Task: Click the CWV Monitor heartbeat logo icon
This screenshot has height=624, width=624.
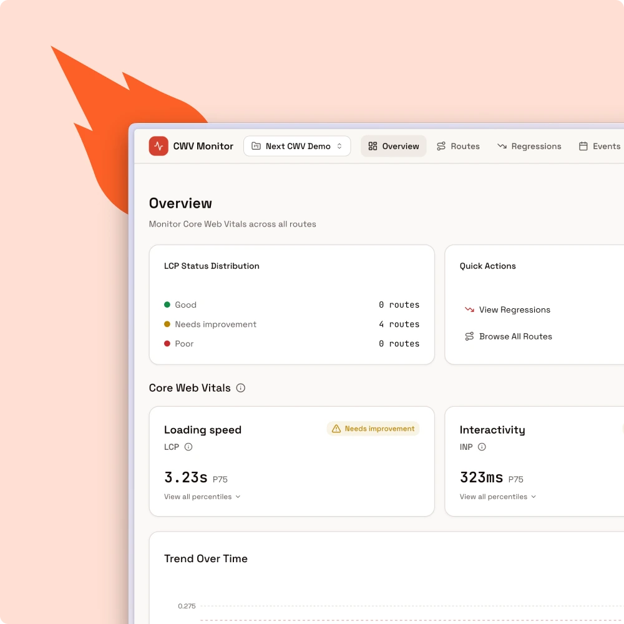Action: click(x=158, y=146)
